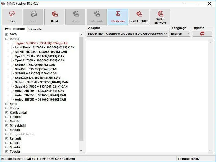The width and height of the screenshot is (216, 162).
Task: Expand the Toyota tree node
Action: pyautogui.click(x=7, y=151)
